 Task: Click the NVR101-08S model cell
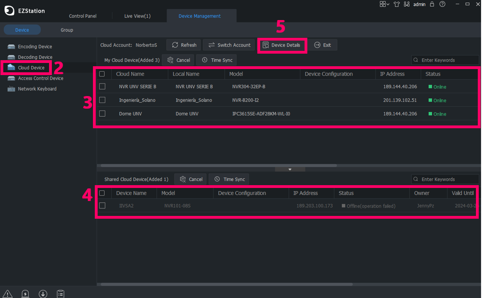[177, 206]
